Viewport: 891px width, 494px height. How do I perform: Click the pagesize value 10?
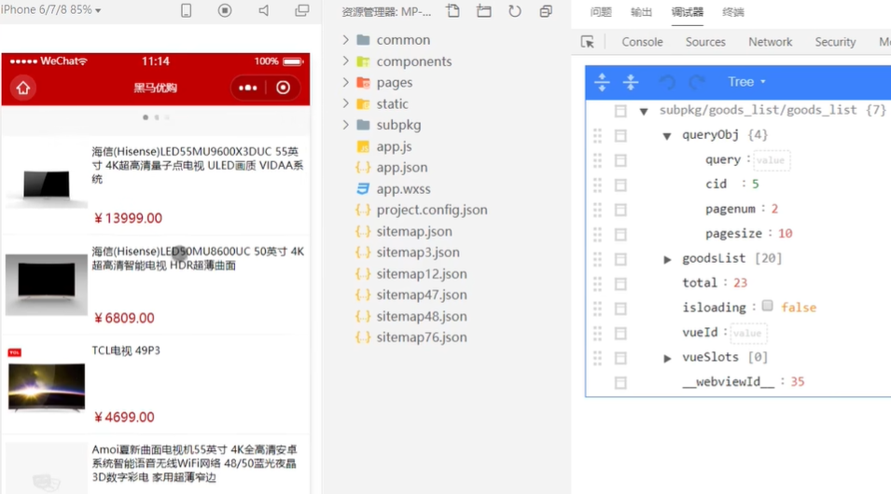(786, 233)
